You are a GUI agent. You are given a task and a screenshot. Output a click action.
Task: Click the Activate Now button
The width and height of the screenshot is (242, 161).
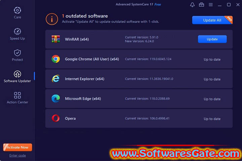click(x=17, y=147)
